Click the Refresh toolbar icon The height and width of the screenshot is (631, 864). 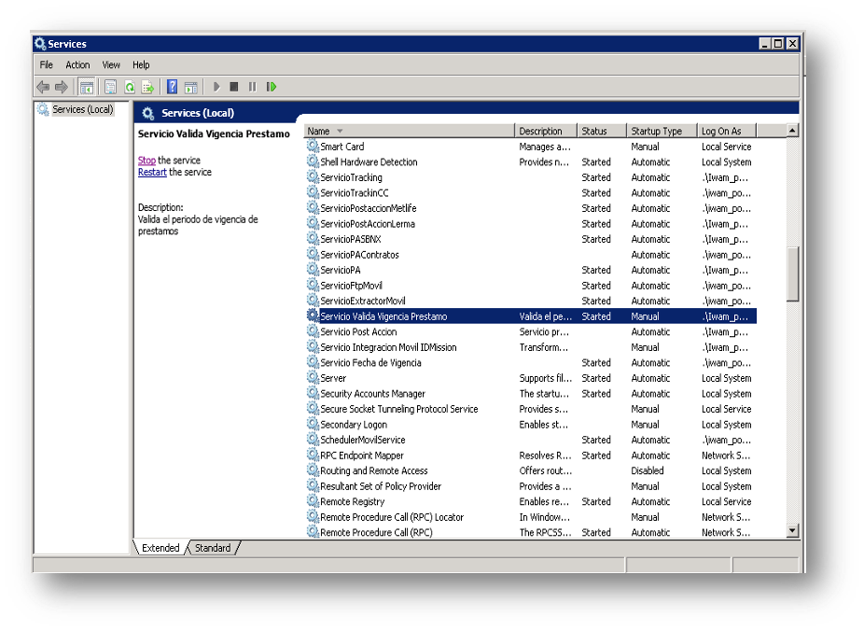pyautogui.click(x=130, y=87)
